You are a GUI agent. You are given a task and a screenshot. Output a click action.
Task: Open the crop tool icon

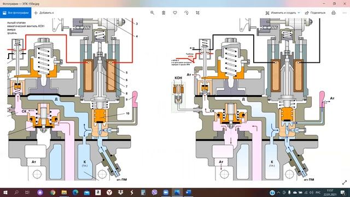(197, 13)
